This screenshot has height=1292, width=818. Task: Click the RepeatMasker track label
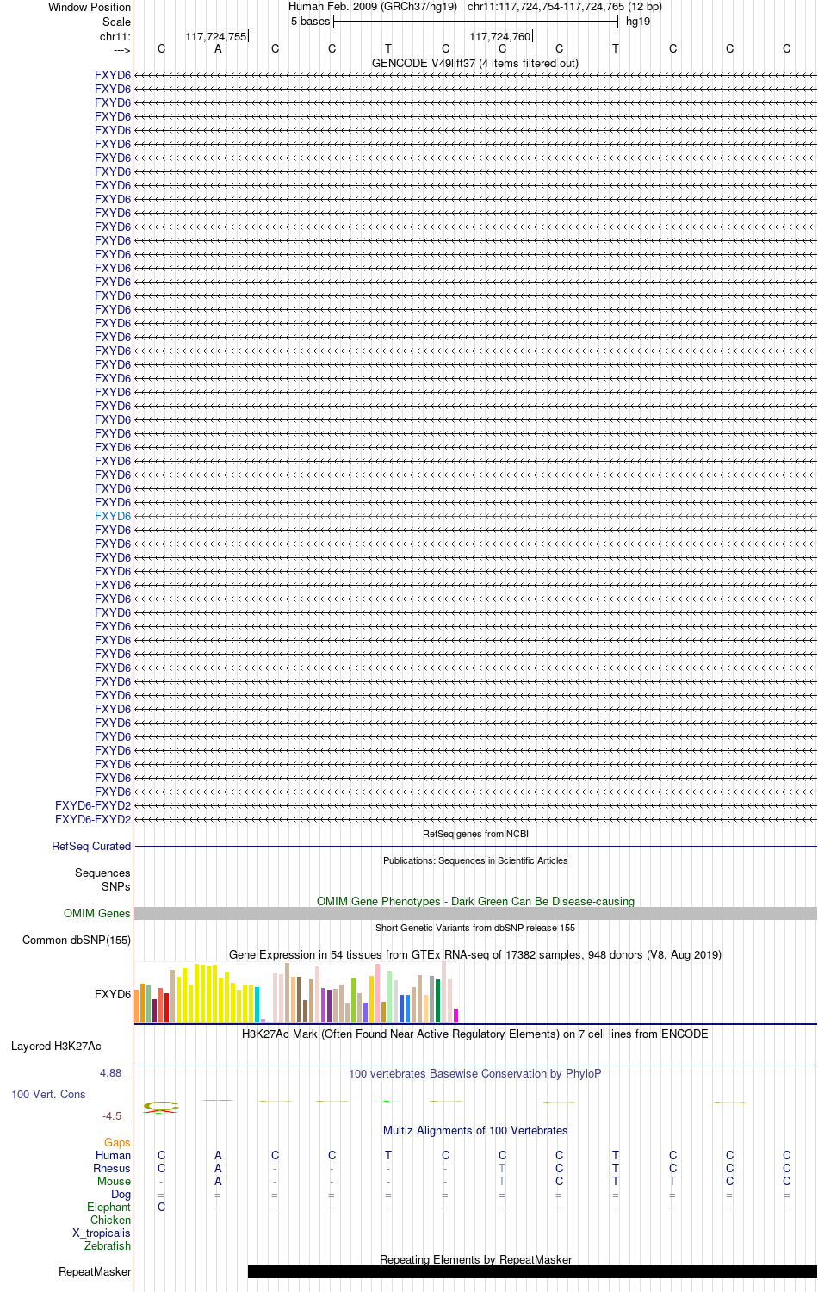pos(95,1271)
